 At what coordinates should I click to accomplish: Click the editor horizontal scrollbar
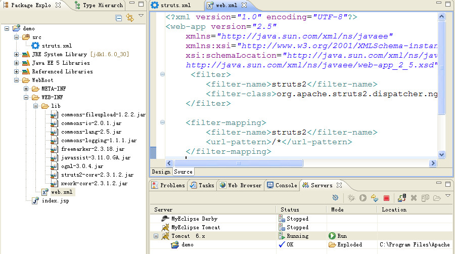(x=298, y=163)
